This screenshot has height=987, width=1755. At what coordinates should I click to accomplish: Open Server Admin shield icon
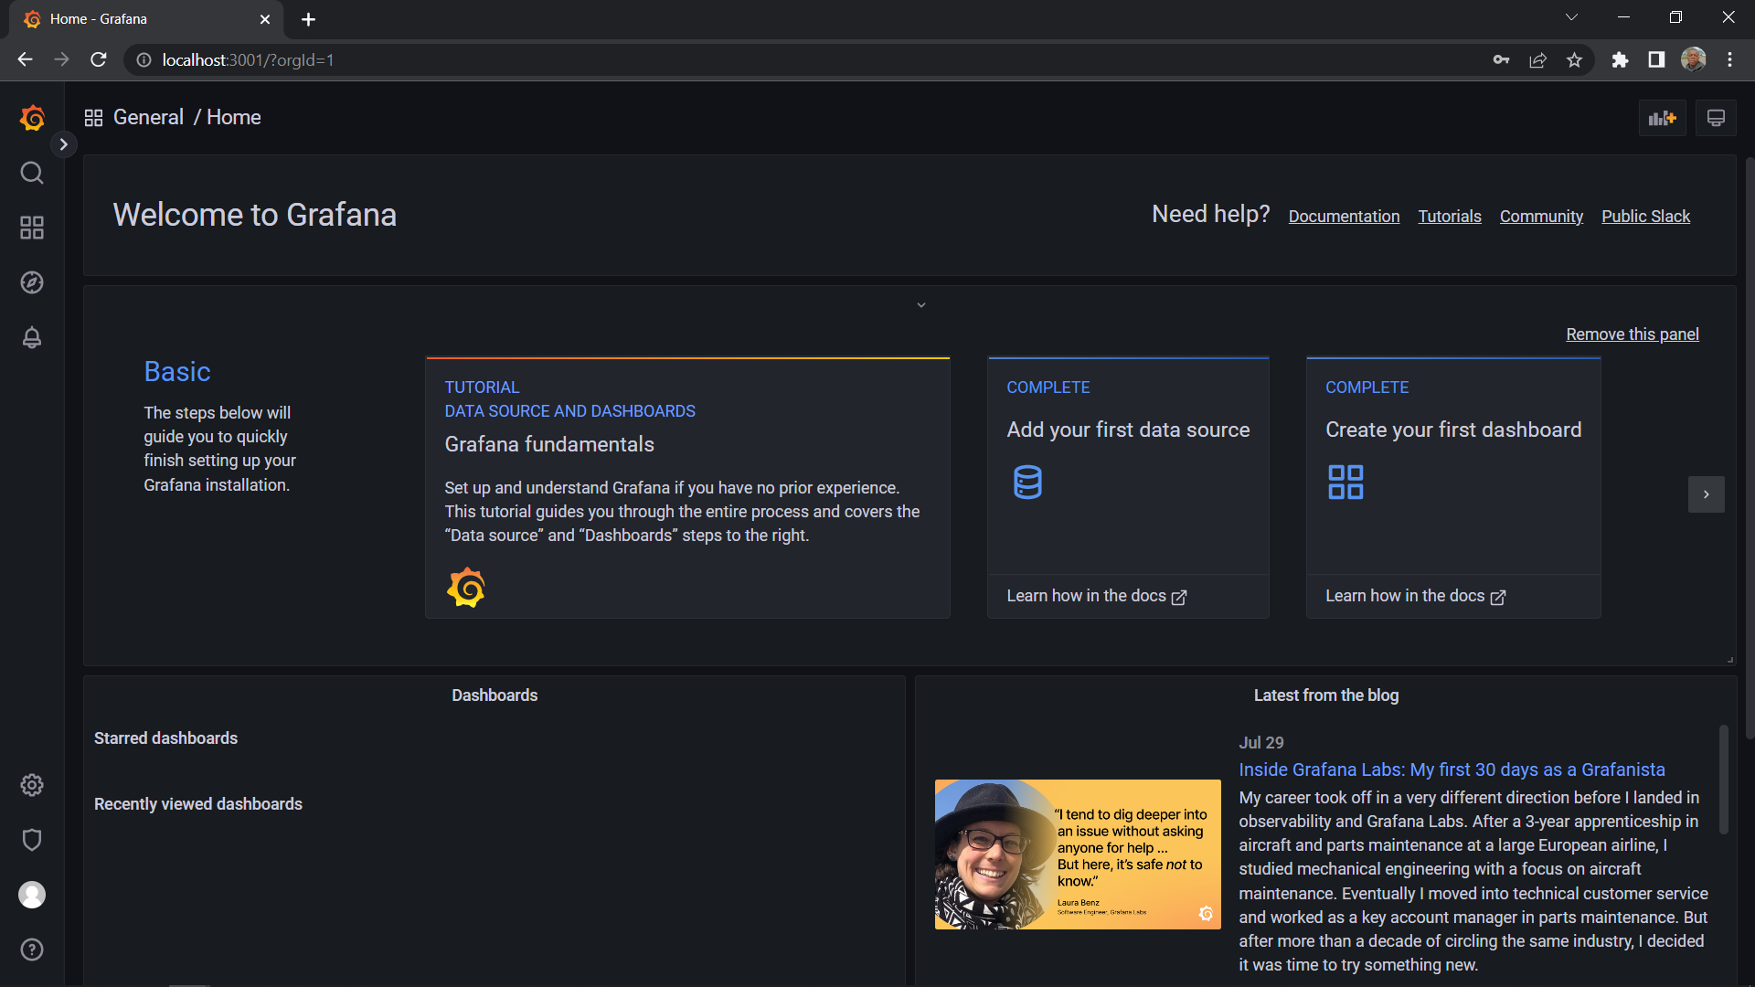pyautogui.click(x=32, y=840)
